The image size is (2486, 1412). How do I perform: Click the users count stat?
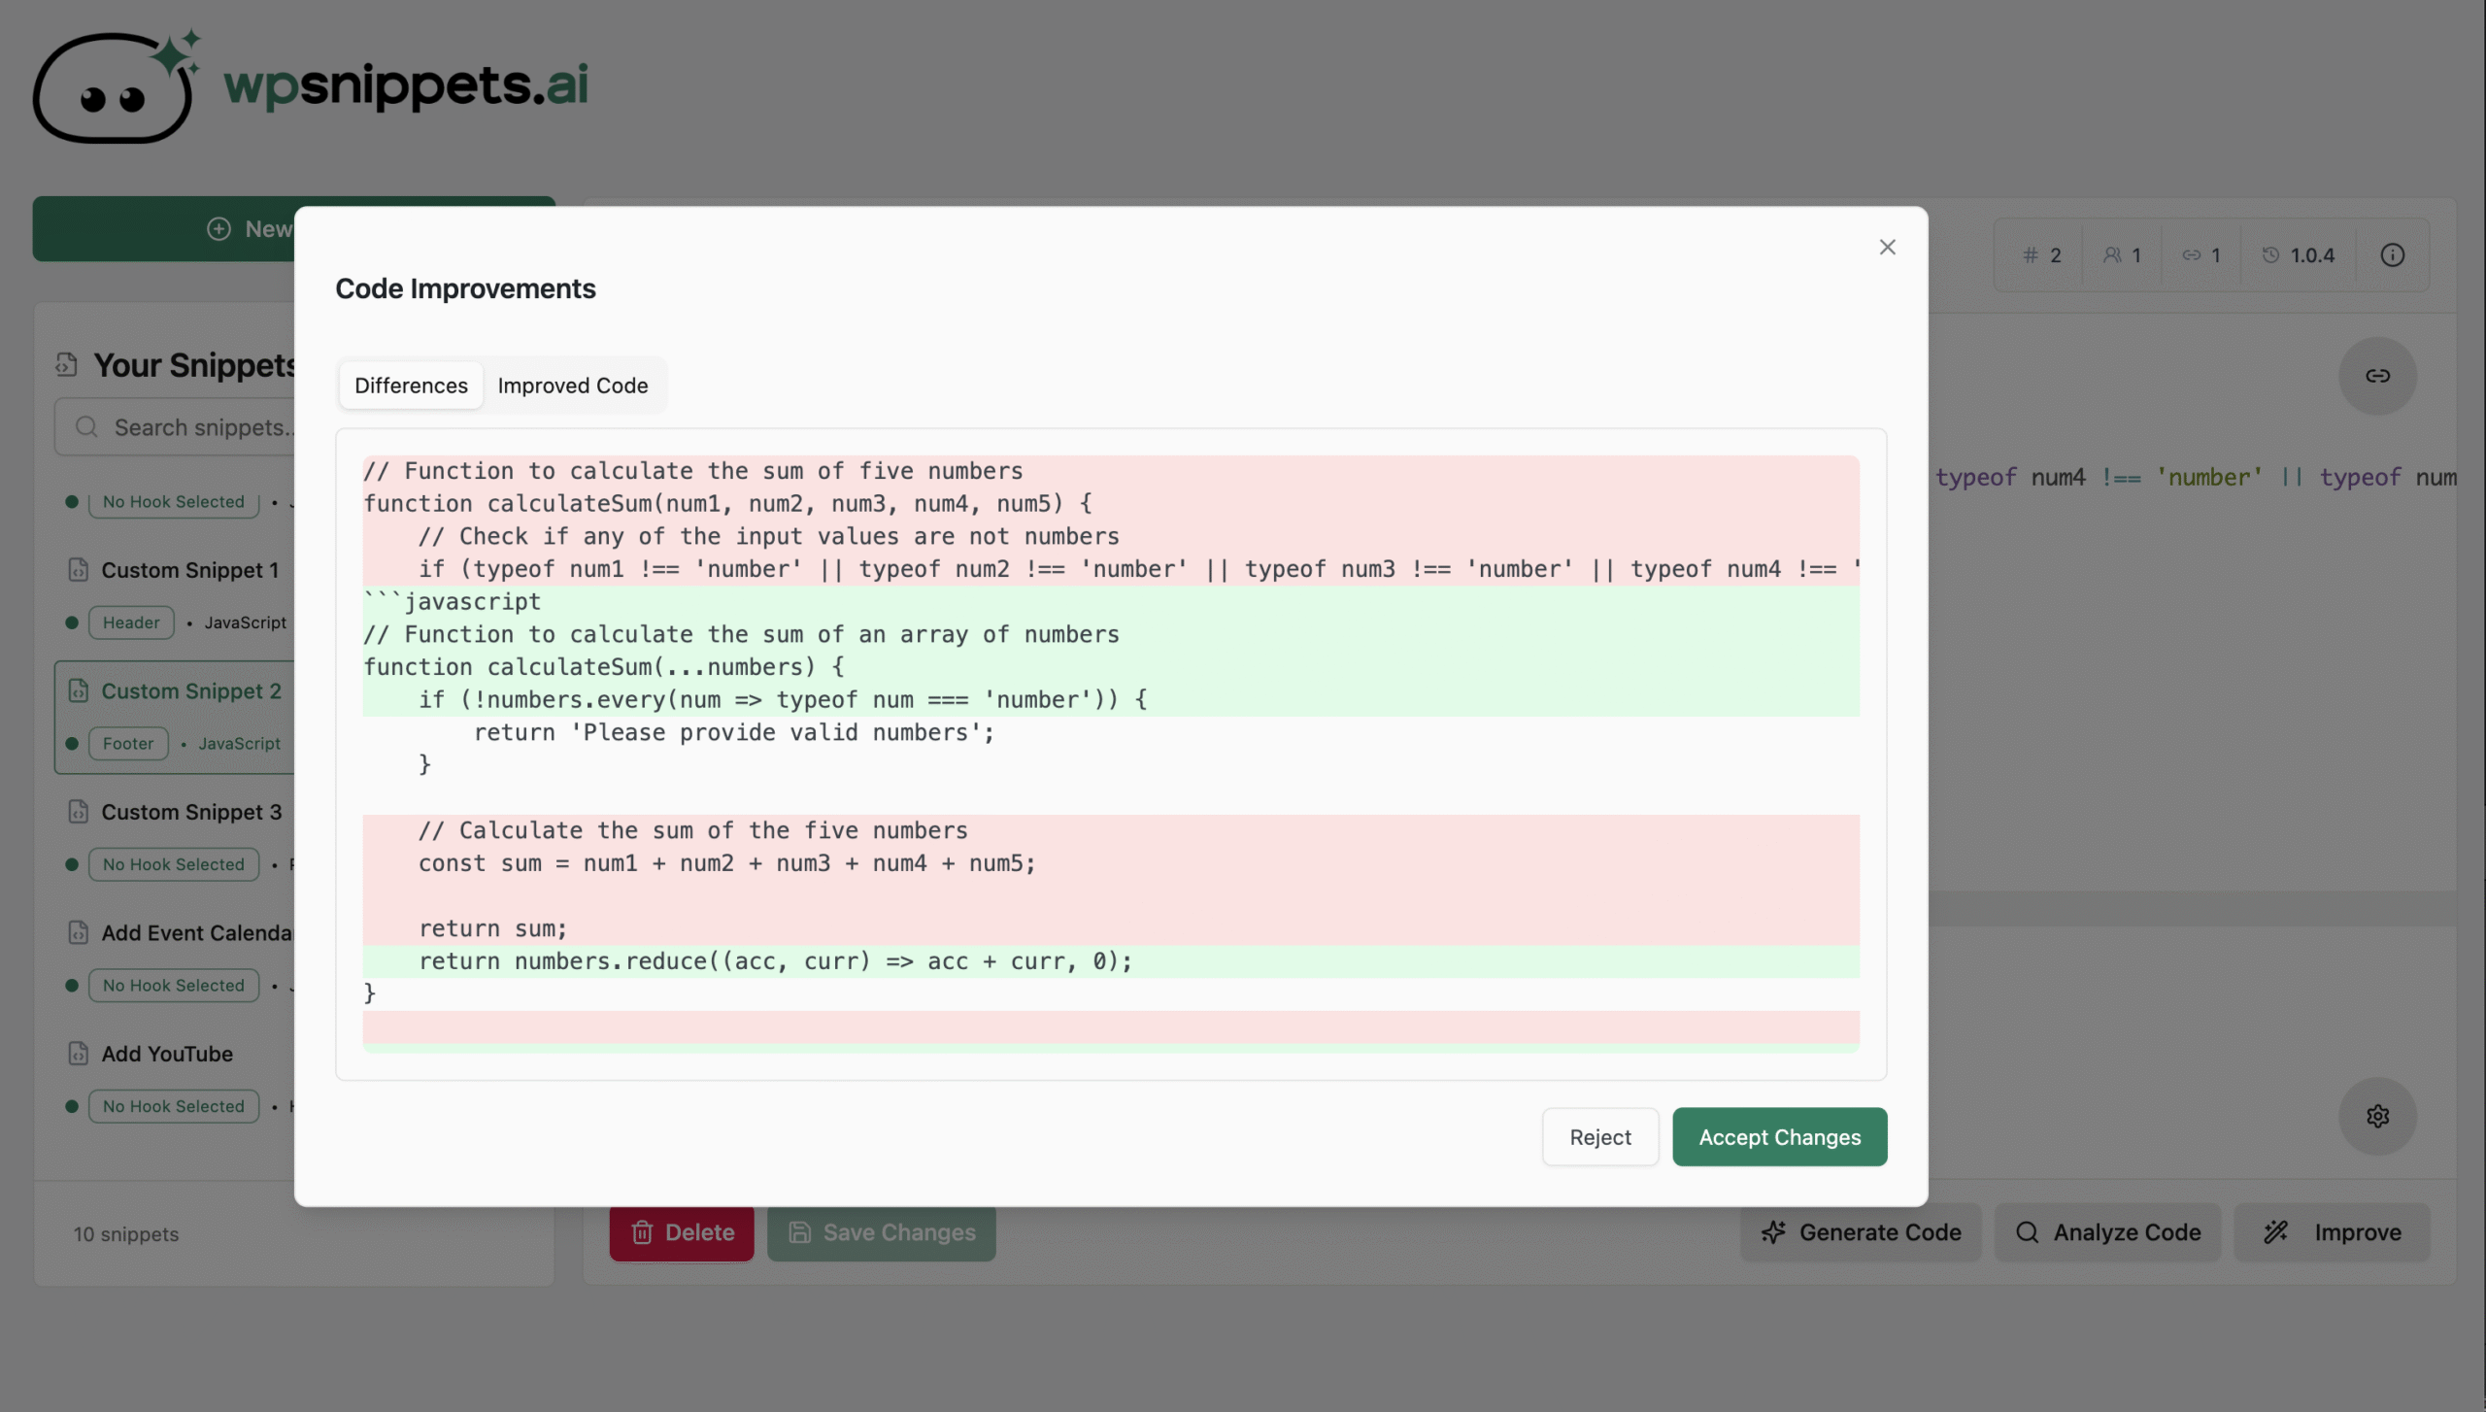point(2122,255)
